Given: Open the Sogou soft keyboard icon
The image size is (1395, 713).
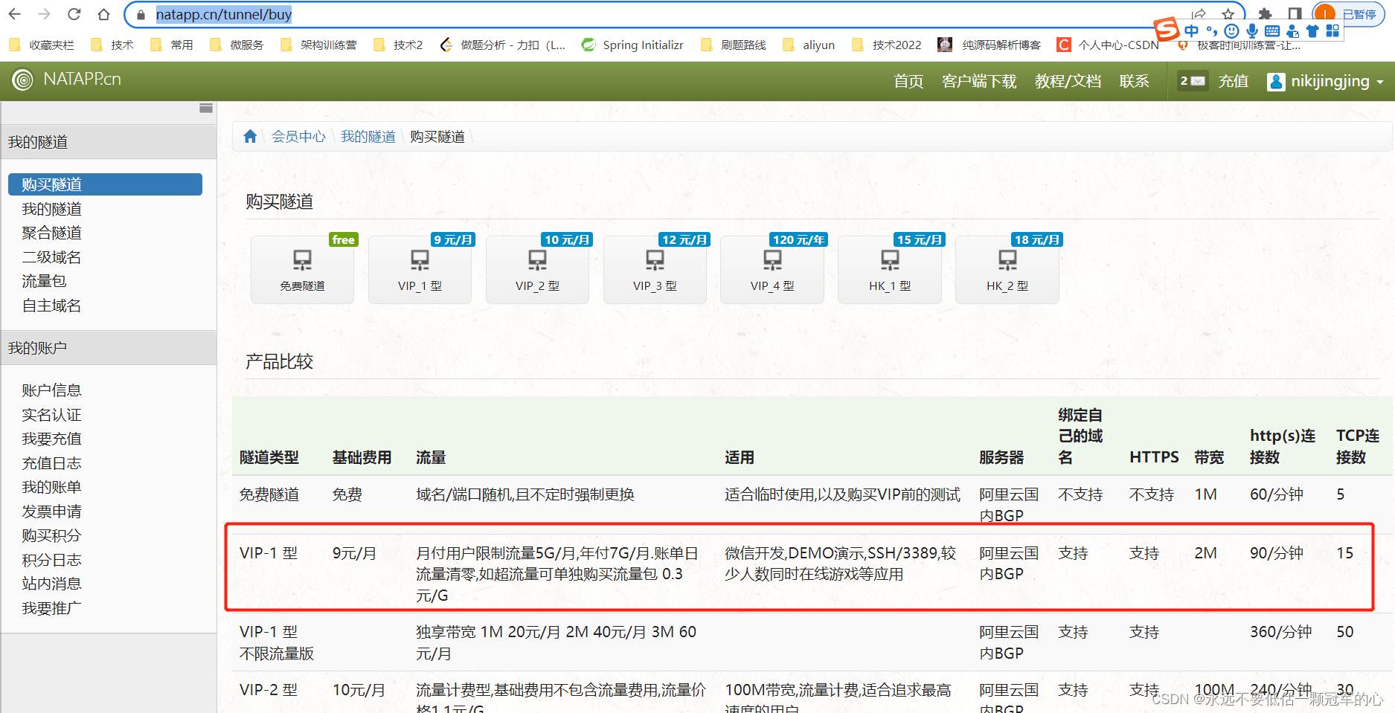Looking at the screenshot, I should point(1272,30).
